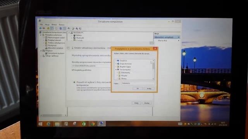Click the Grupa domowa icon in folder browser
The image size is (248, 139).
point(118,64)
